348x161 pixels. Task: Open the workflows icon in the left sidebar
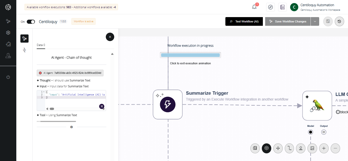8,21
